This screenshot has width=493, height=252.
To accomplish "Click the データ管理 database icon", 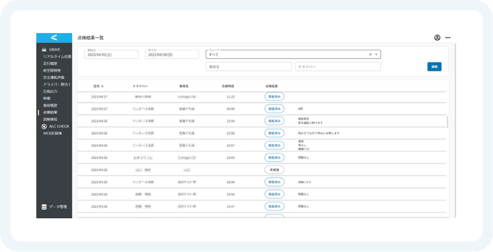I will (x=44, y=207).
